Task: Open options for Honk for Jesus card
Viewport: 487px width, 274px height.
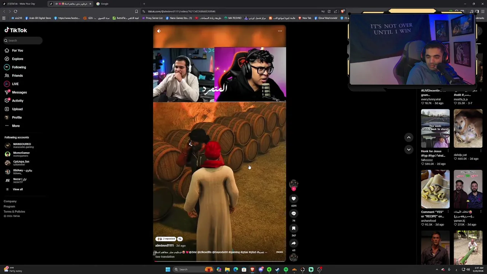Action: pyautogui.click(x=448, y=151)
